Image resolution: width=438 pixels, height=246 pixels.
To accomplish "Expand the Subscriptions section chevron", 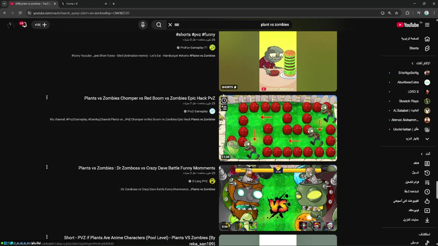I will point(413,63).
